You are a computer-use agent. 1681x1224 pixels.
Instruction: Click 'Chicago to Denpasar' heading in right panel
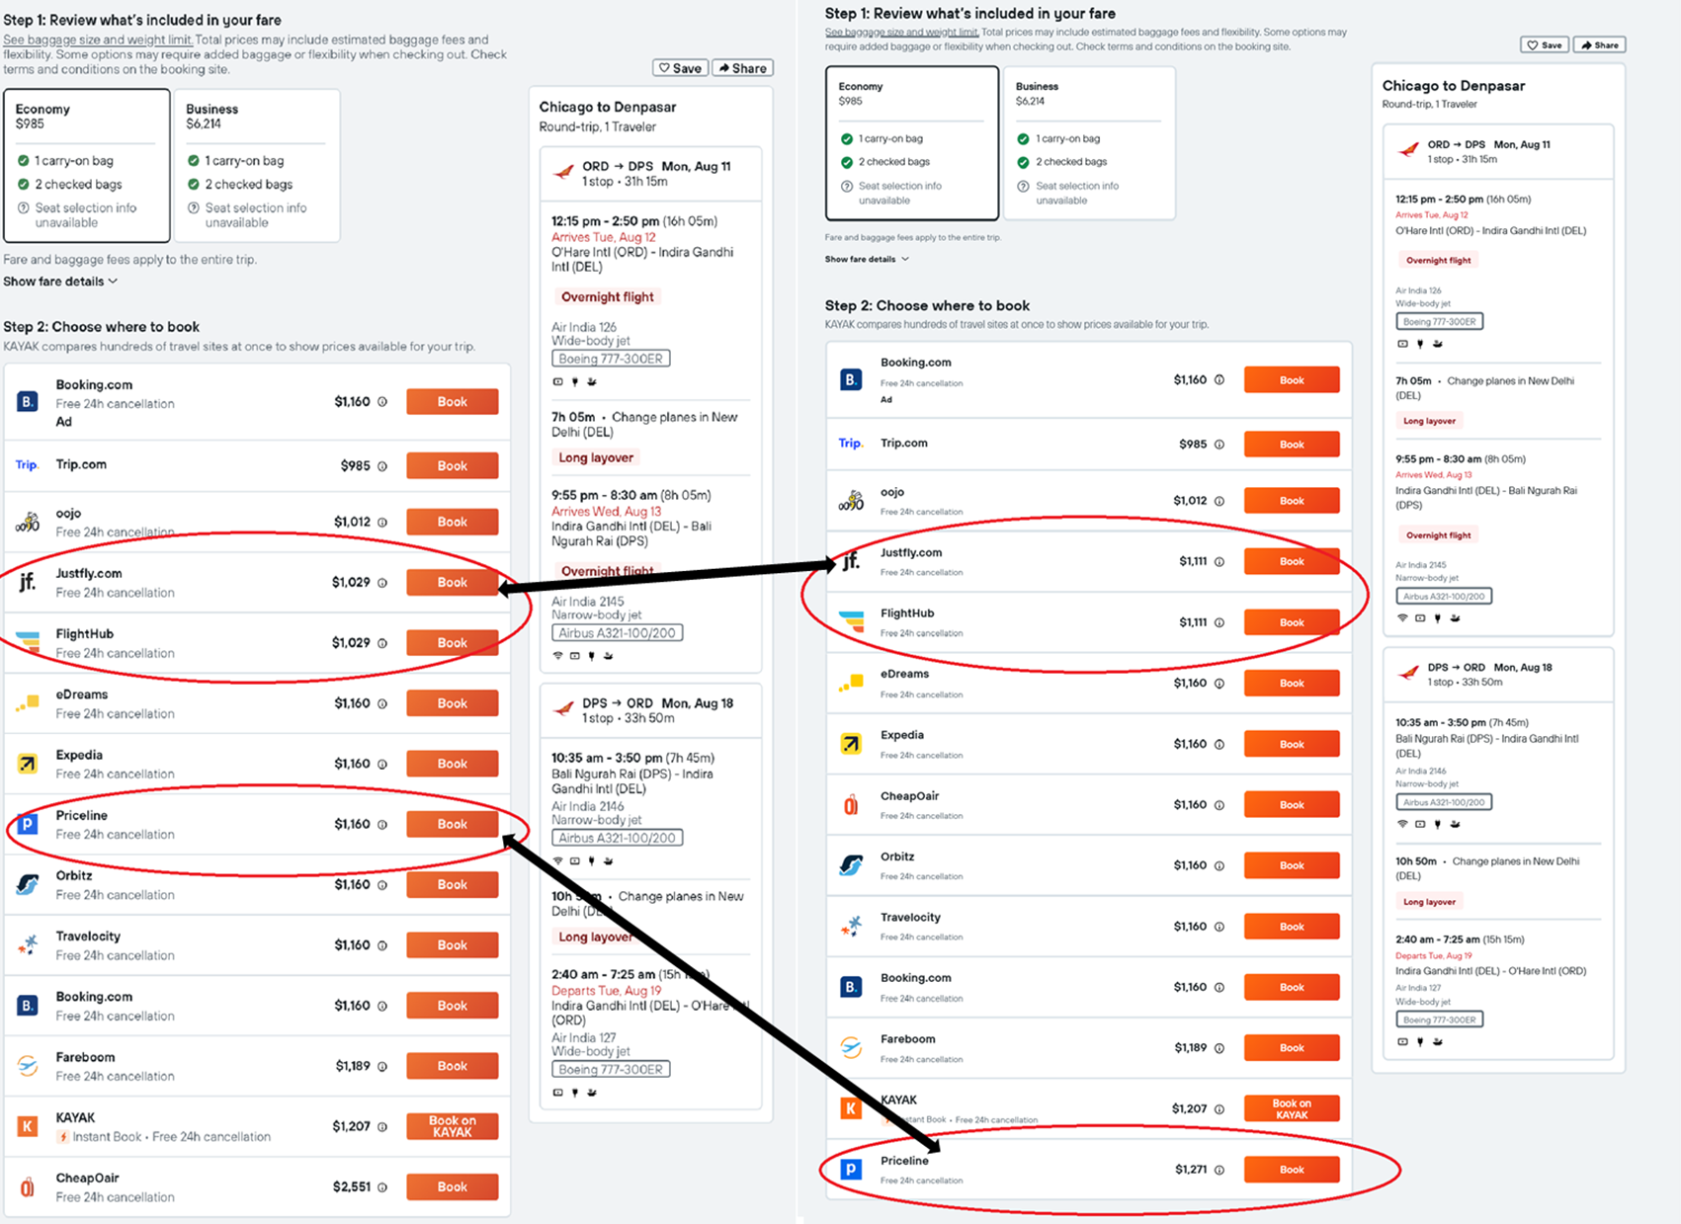[x=1453, y=86]
